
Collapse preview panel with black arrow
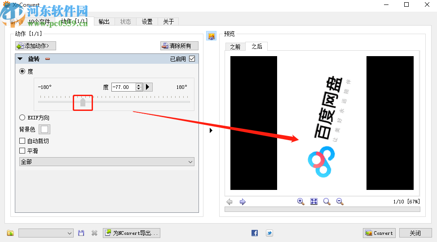[211, 130]
